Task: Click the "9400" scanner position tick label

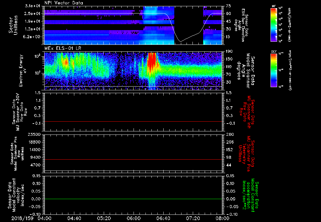Action: point(36,157)
